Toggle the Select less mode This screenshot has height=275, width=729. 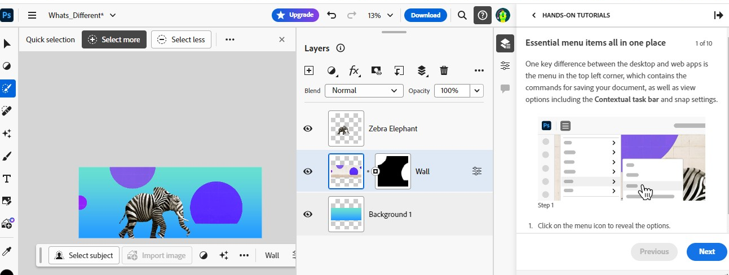coord(182,39)
